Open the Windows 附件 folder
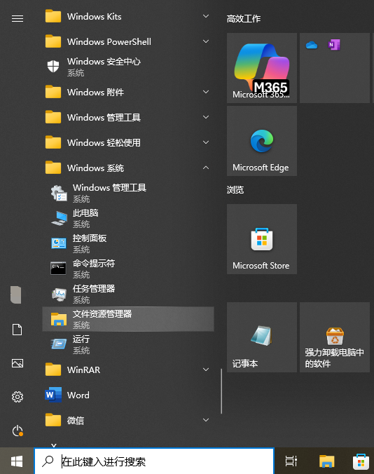The image size is (374, 474). 128,92
